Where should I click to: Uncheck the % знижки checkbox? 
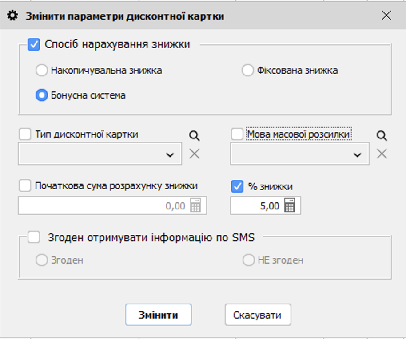click(x=237, y=186)
